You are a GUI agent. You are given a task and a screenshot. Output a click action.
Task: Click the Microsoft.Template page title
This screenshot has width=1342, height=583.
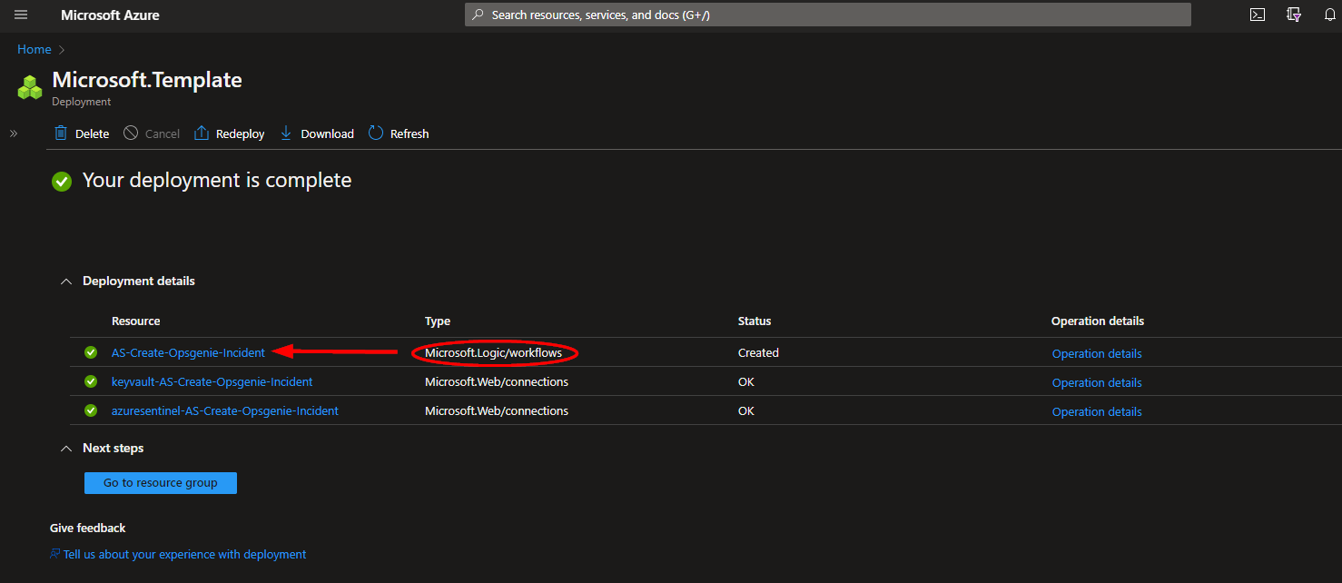[x=147, y=80]
